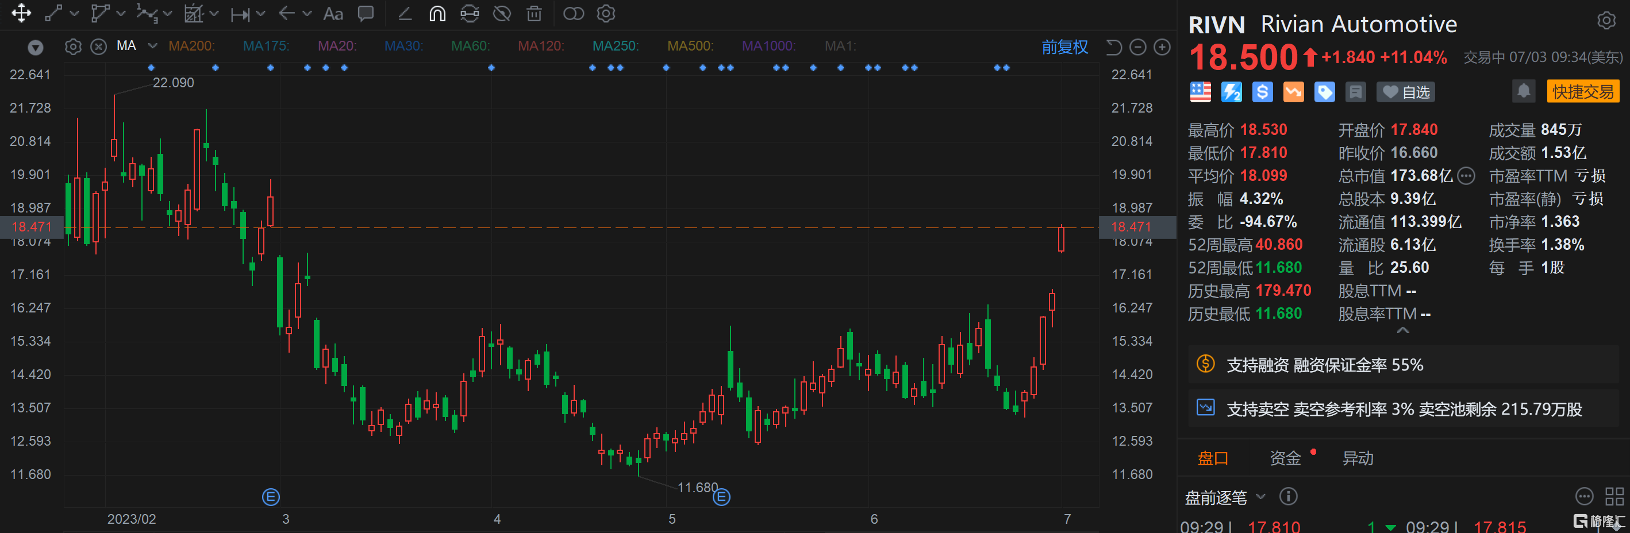Image resolution: width=1630 pixels, height=533 pixels.
Task: Click the overlapping circles compare icon
Action: [x=573, y=13]
